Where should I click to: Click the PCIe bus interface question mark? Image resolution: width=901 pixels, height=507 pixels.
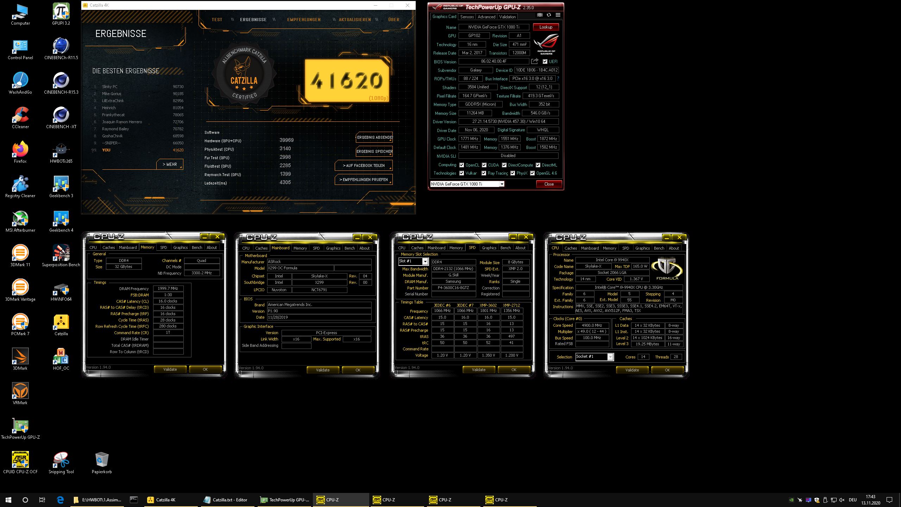(558, 79)
